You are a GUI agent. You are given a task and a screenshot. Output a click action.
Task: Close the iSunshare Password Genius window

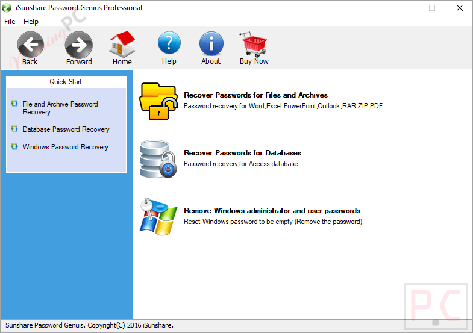point(459,8)
